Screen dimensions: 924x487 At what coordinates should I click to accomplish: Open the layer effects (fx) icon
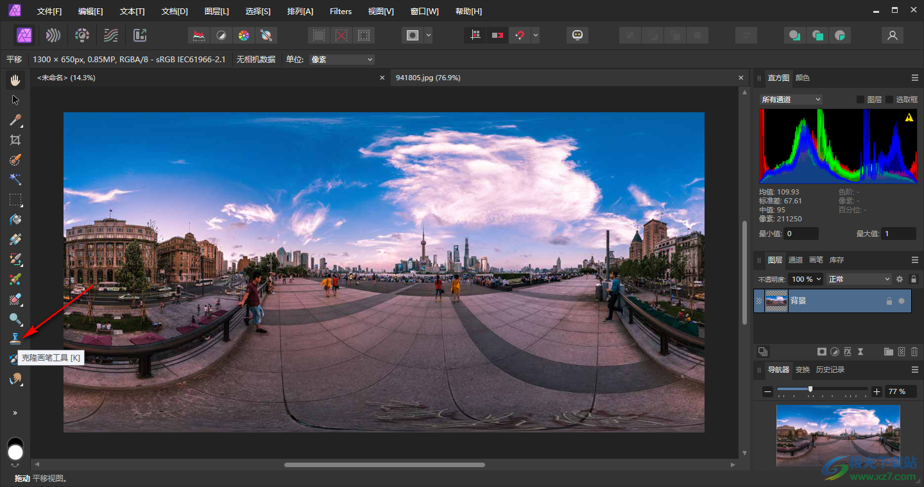[x=848, y=352]
